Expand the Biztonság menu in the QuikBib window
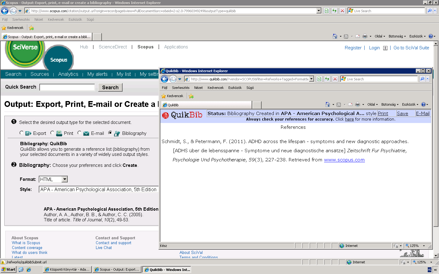Viewport: 439px width, 274px height. click(390, 104)
